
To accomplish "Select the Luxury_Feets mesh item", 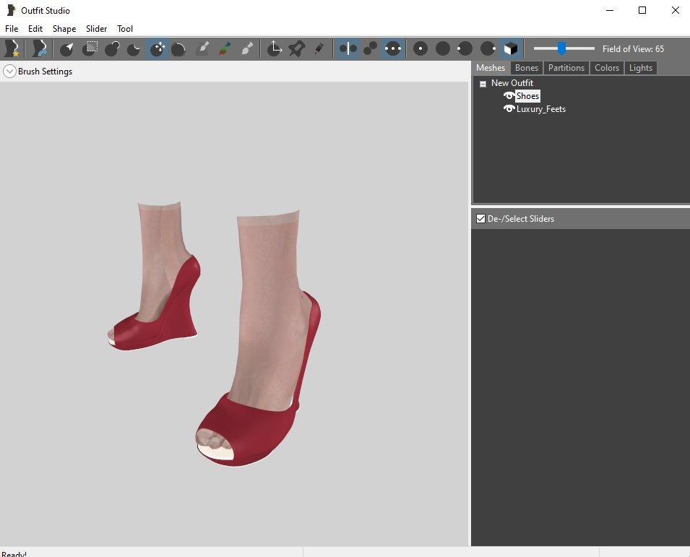I will click(x=540, y=109).
